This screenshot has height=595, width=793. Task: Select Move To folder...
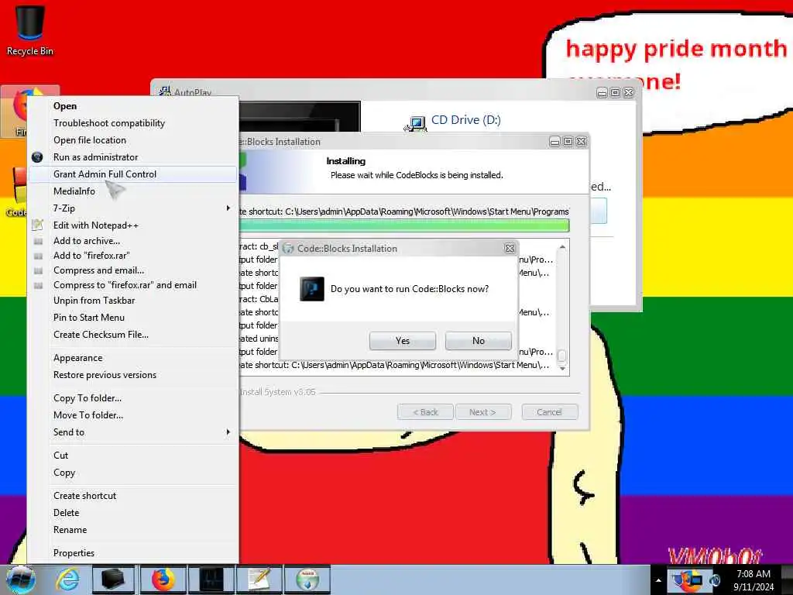pos(132,415)
